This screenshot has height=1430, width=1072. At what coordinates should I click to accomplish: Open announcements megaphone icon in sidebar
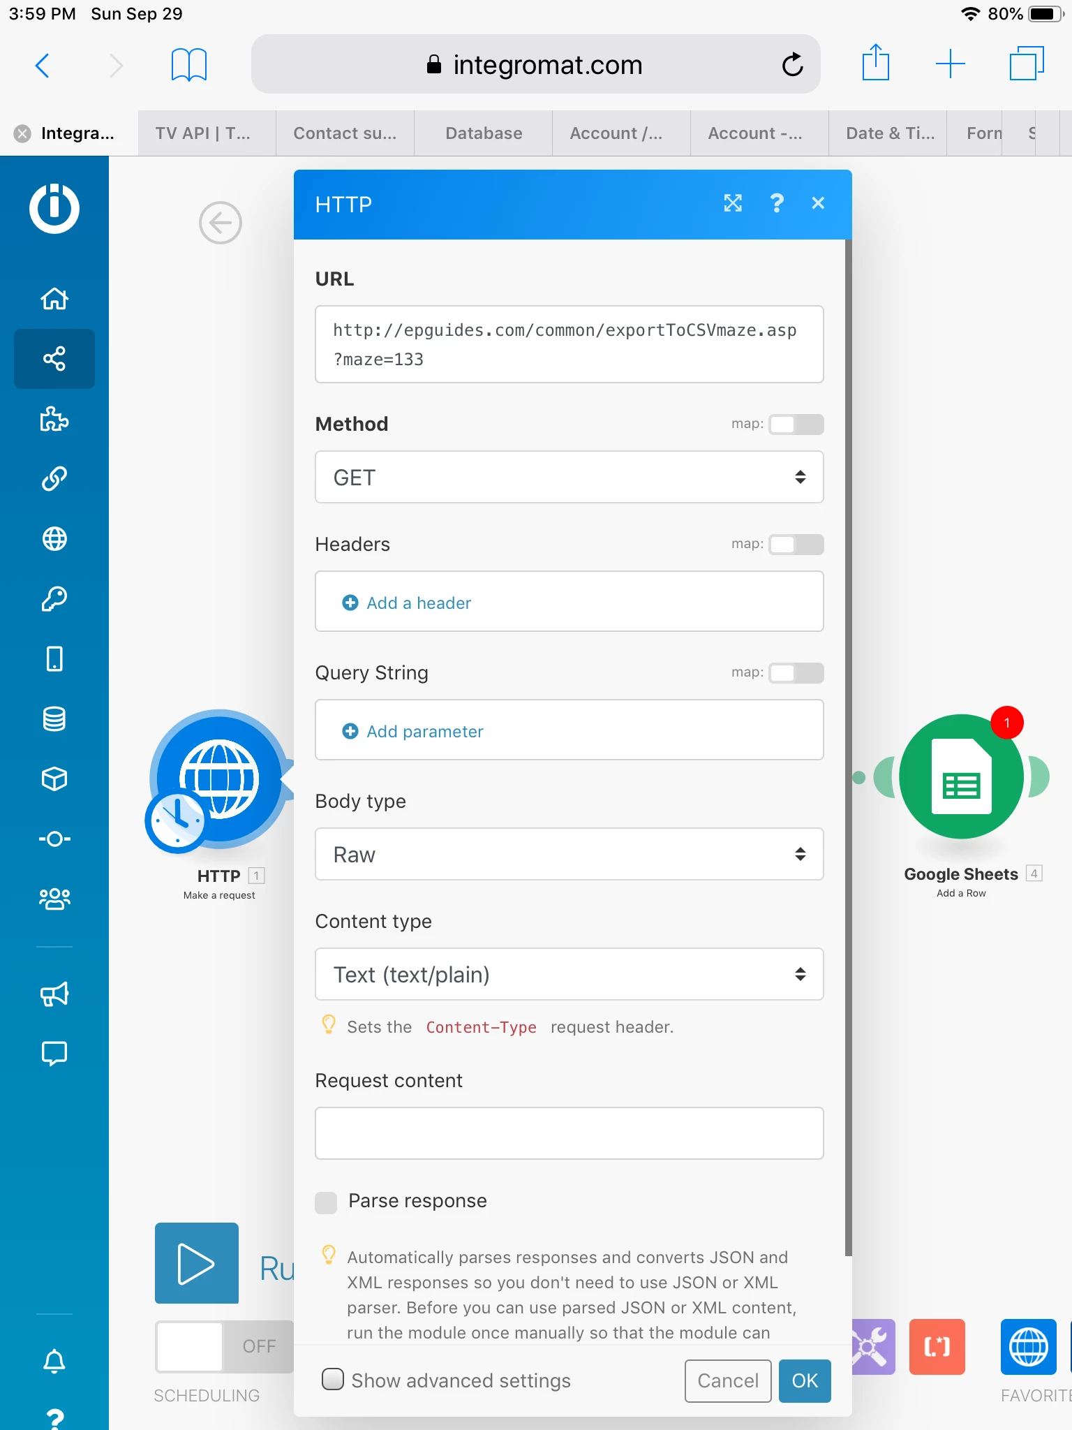(54, 994)
